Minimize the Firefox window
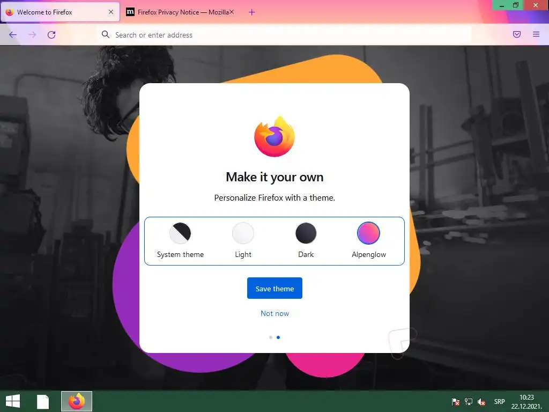Screen dimensions: 549x412 [x=502, y=5]
